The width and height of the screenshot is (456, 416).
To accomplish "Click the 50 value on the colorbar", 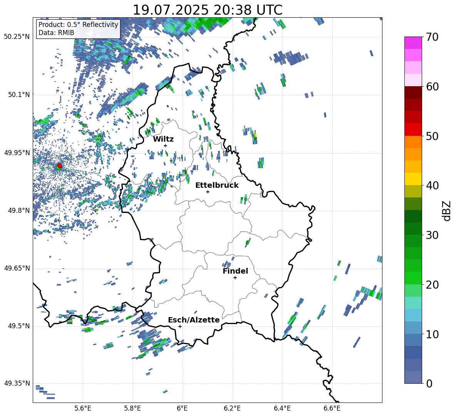I will pos(432,136).
